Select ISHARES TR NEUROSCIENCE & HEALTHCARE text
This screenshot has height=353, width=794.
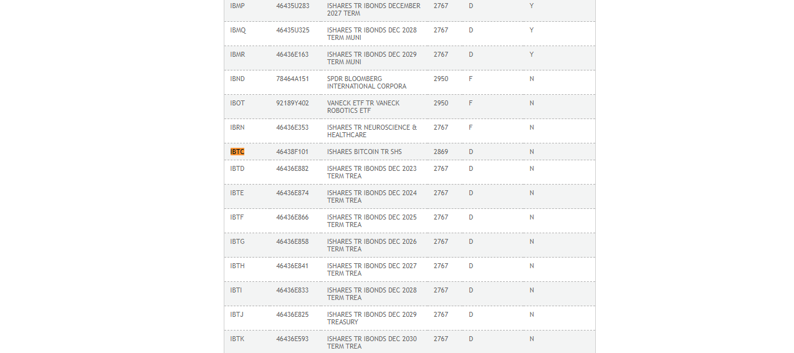pos(372,131)
